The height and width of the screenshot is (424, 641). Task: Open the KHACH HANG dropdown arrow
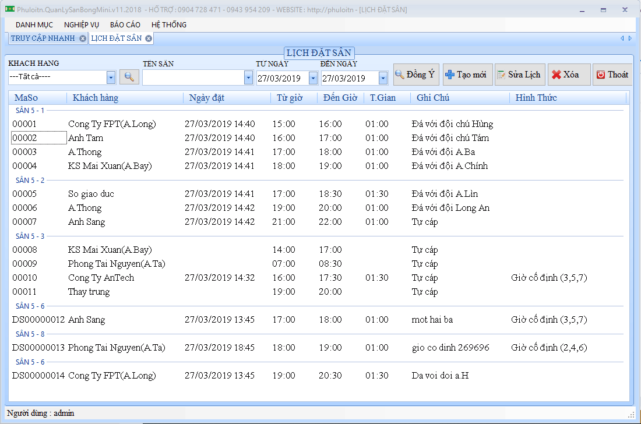111,77
